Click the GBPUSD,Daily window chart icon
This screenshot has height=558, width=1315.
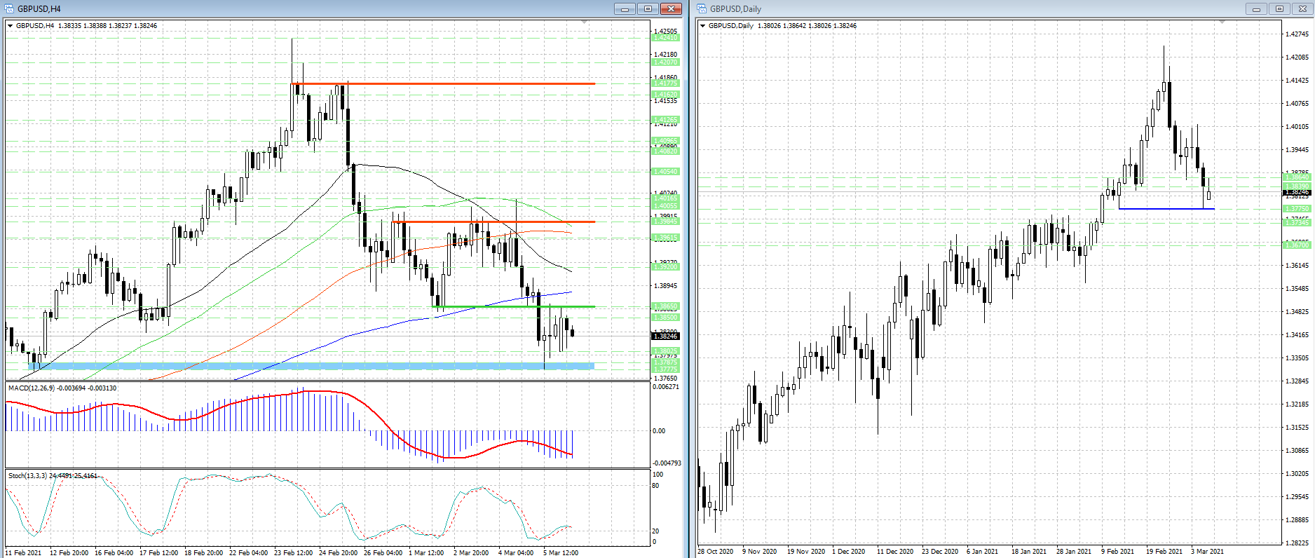coord(702,9)
